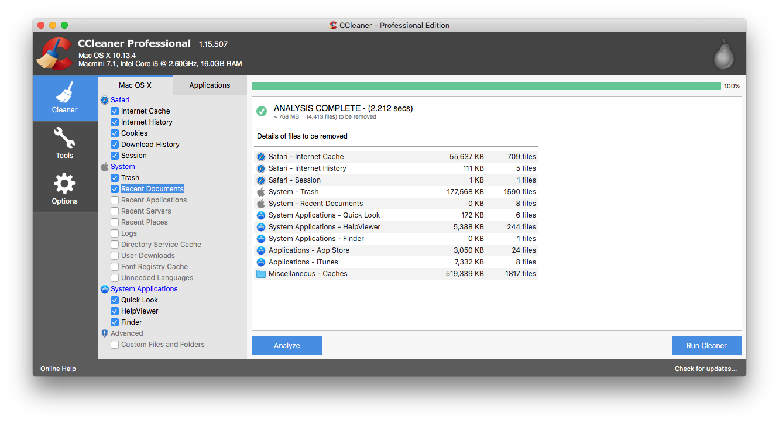Click icon in Applications - App Store row
The width and height of the screenshot is (779, 423).
(261, 250)
